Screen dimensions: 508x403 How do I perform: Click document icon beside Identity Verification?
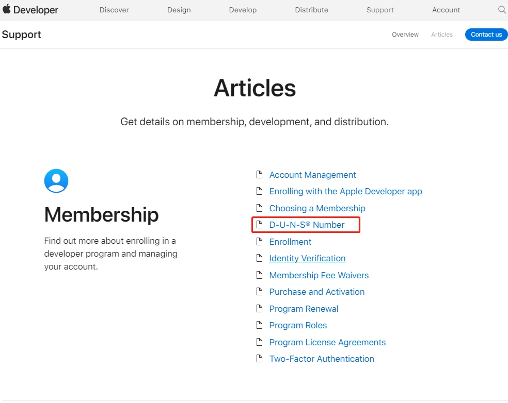pos(260,258)
